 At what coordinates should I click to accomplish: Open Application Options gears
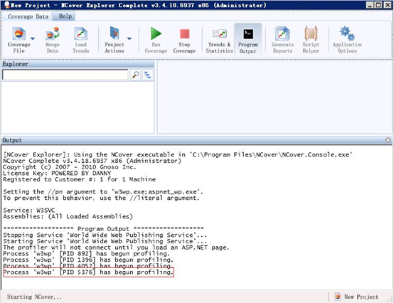coord(347,40)
